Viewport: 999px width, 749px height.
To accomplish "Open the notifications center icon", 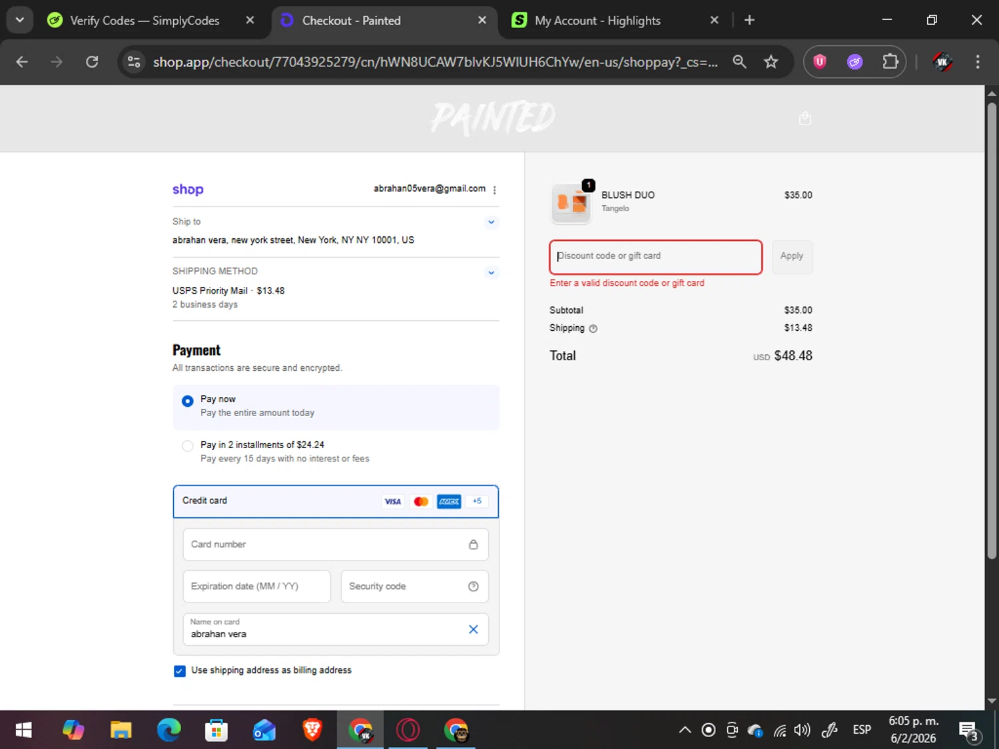I will coord(968,731).
